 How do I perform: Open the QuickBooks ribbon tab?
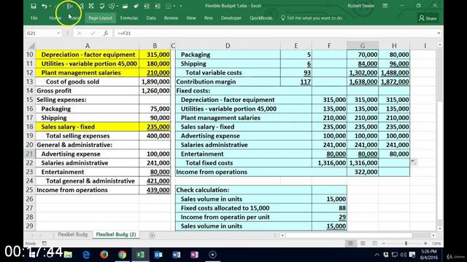point(261,18)
